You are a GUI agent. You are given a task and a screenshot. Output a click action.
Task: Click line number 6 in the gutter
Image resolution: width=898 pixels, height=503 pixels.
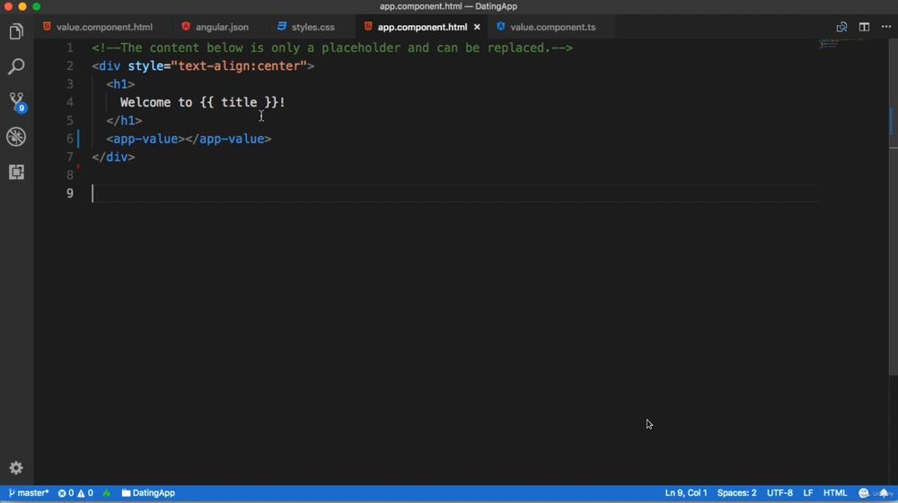click(70, 139)
